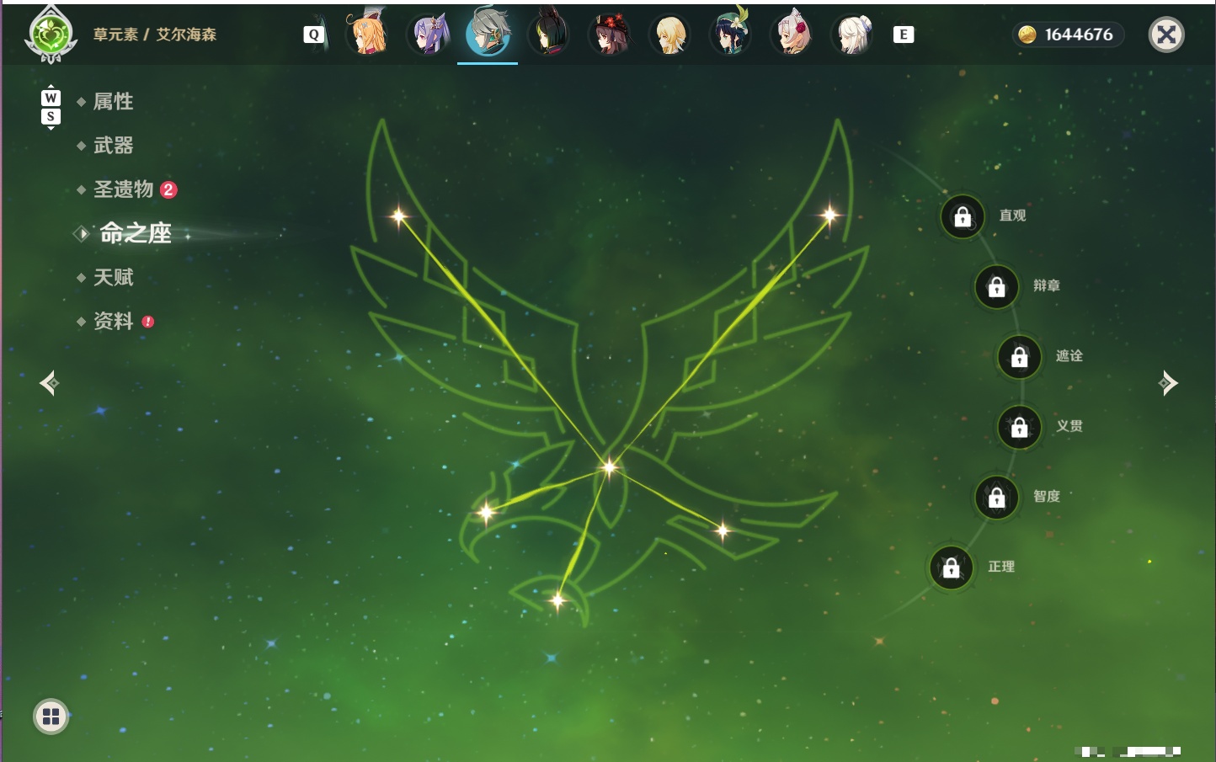Click the locked 遮诠 constellation node
This screenshot has height=762, width=1216.
[x=1019, y=357]
